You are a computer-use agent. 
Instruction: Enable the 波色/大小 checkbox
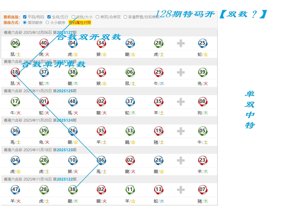tap(73, 17)
